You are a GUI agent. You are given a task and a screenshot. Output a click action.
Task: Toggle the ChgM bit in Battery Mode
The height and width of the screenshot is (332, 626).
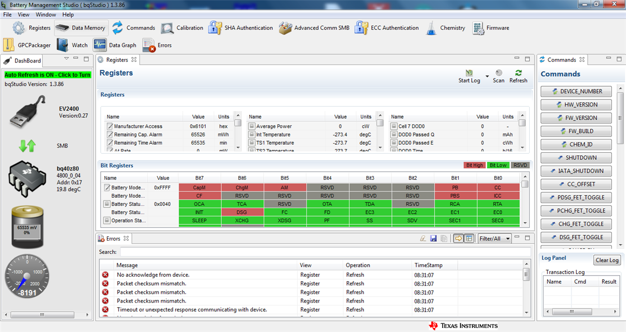[242, 187]
